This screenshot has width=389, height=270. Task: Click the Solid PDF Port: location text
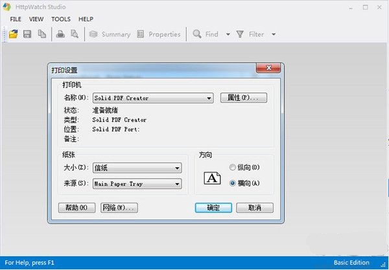coord(116,129)
